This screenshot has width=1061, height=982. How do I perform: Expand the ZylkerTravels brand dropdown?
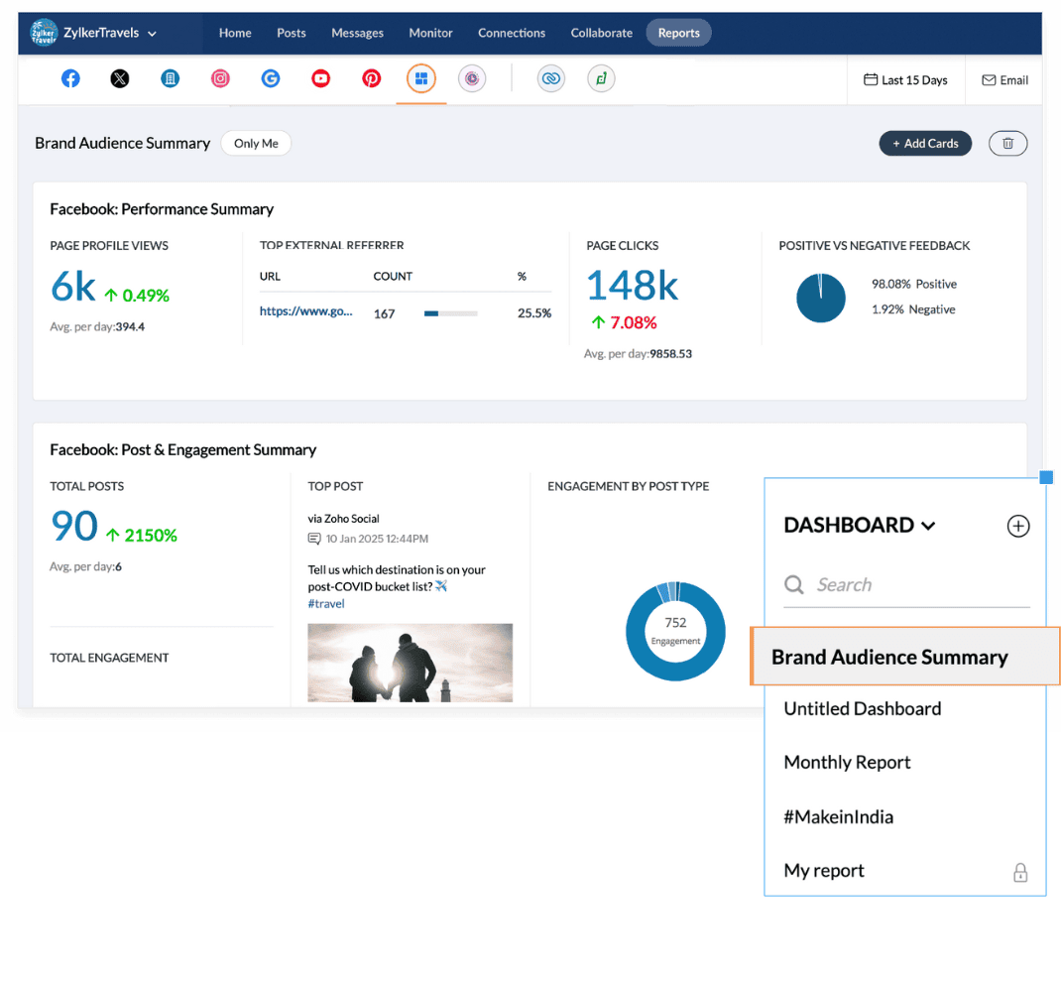[x=152, y=34]
